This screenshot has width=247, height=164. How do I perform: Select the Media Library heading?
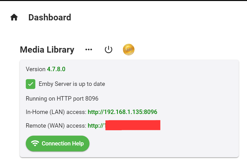pos(47,50)
